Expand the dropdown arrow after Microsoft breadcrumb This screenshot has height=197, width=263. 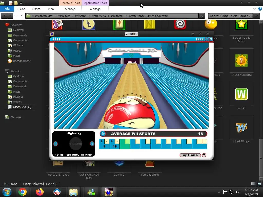coord(72,16)
